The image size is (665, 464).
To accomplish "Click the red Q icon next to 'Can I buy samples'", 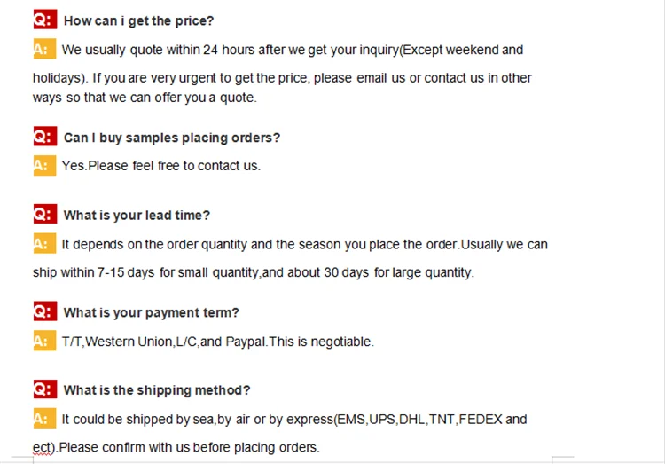I will tap(44, 137).
